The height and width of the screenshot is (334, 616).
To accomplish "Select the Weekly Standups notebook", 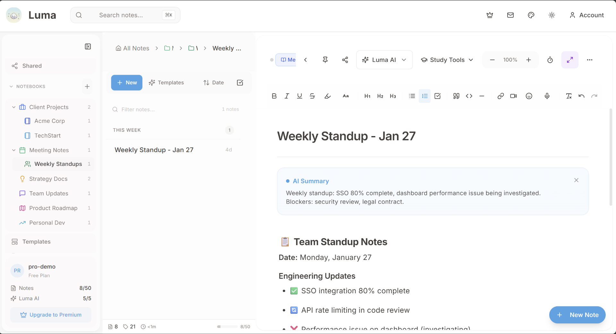I will [x=58, y=164].
